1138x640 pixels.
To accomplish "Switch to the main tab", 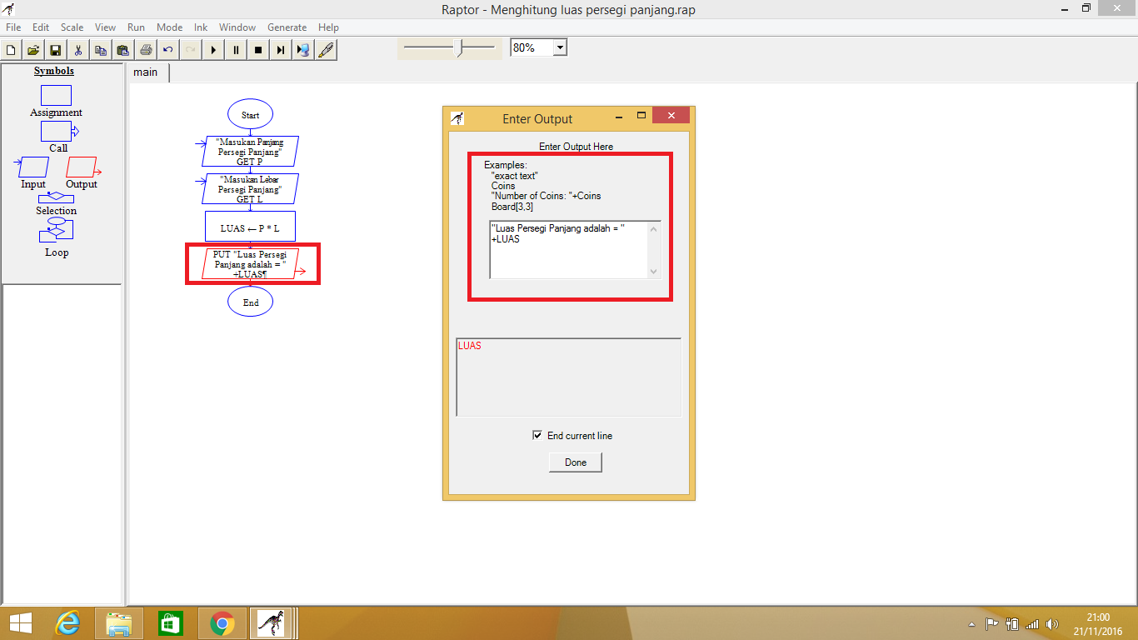I will [x=147, y=72].
